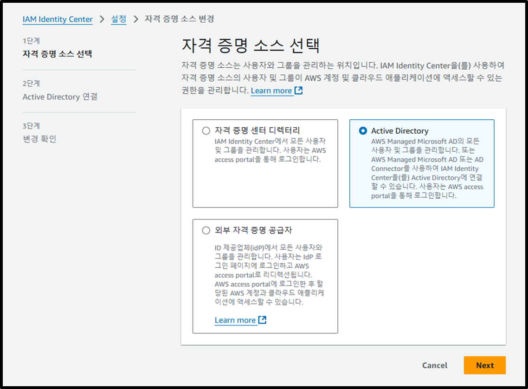The height and width of the screenshot is (389, 528).
Task: Click the 자격 증명 소스 선택 page heading
Action: [x=251, y=45]
